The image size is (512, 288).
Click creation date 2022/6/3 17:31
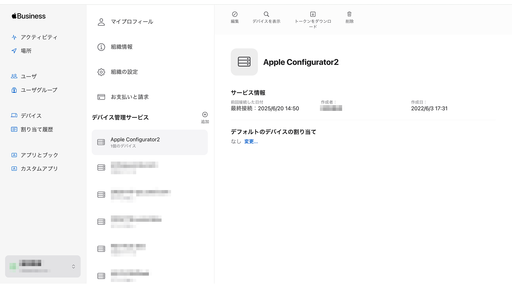pos(429,109)
